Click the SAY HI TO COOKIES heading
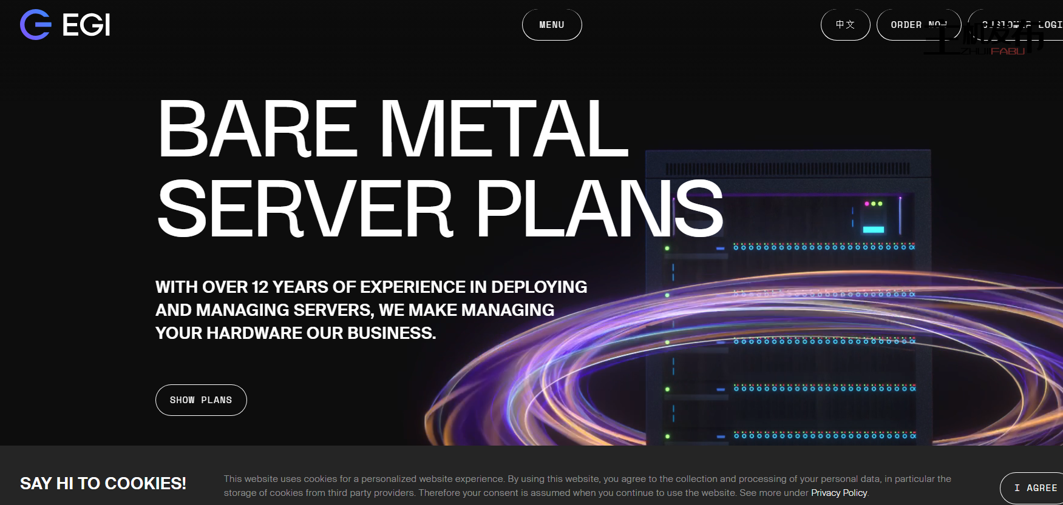 (103, 483)
